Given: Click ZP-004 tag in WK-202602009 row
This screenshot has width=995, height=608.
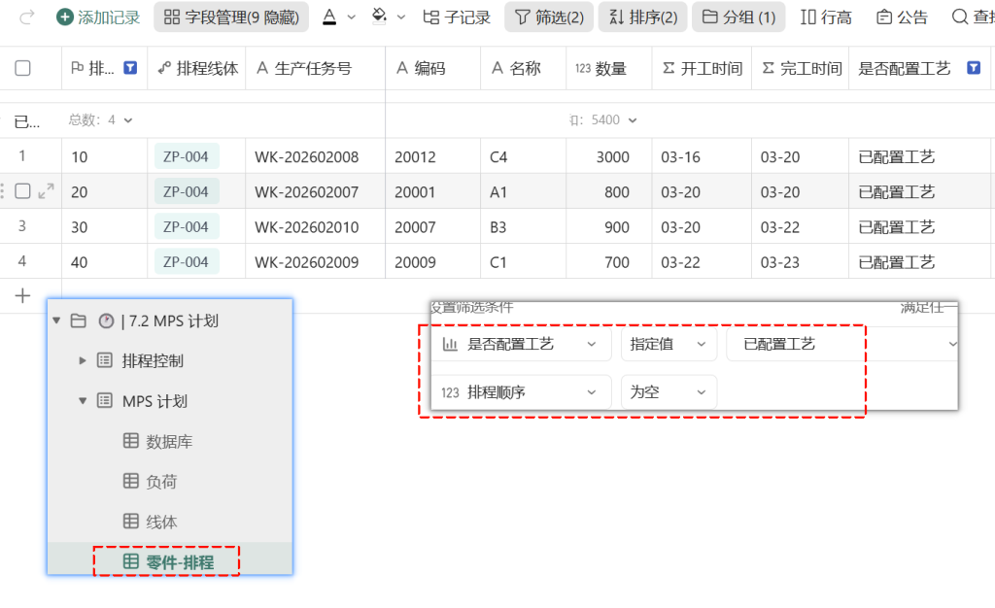Looking at the screenshot, I should (x=186, y=262).
